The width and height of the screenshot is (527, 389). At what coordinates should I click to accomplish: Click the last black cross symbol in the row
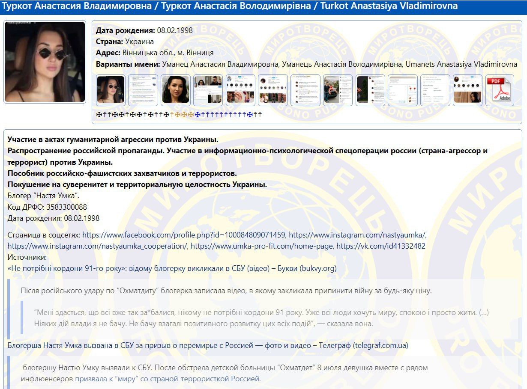(x=260, y=115)
